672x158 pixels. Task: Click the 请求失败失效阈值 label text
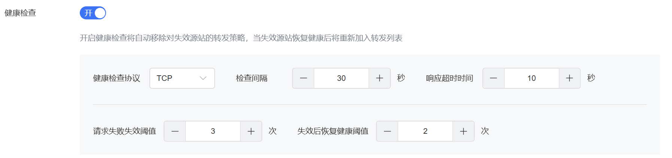[x=124, y=131]
